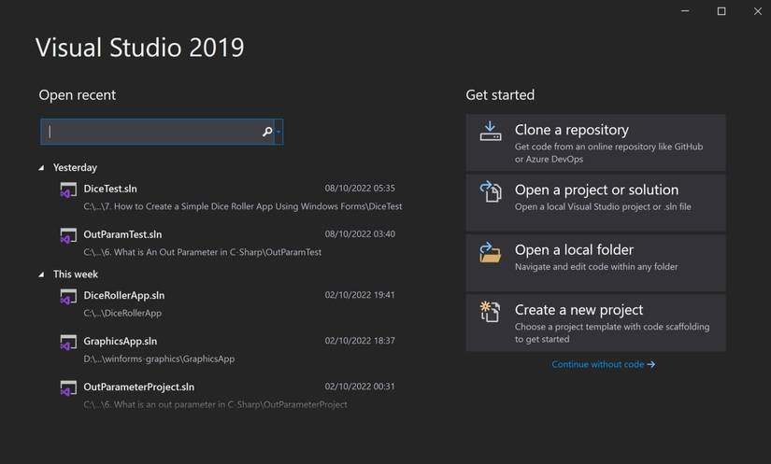Click the Create a new project button
This screenshot has width=771, height=464.
(595, 323)
